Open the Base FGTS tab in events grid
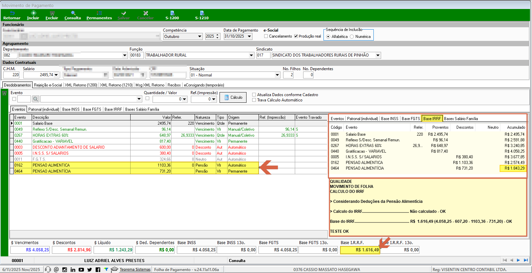Screen dimensions: 532x273 pos(92,109)
